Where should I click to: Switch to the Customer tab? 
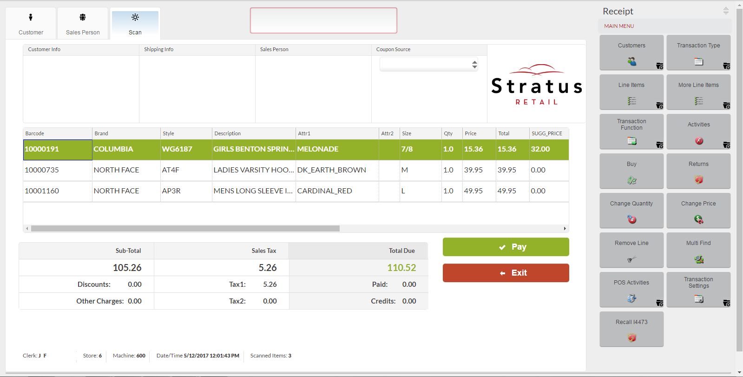[x=31, y=24]
